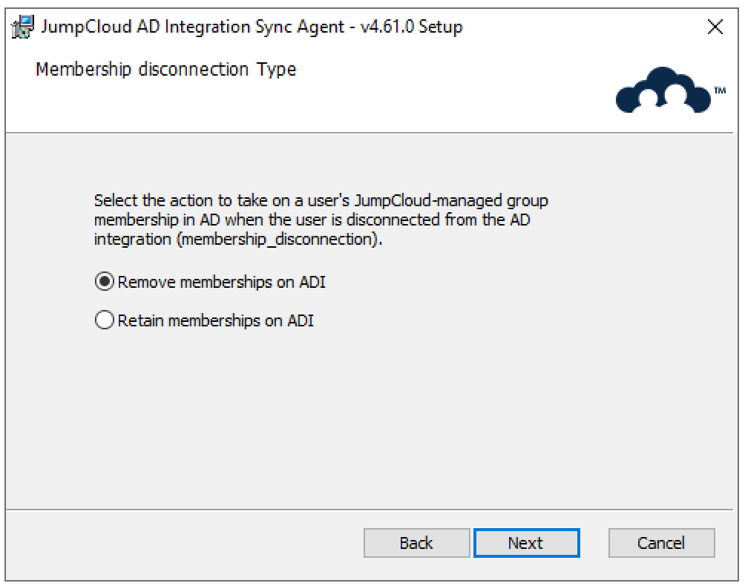Click the empty gray area below the radio options

tap(371, 423)
